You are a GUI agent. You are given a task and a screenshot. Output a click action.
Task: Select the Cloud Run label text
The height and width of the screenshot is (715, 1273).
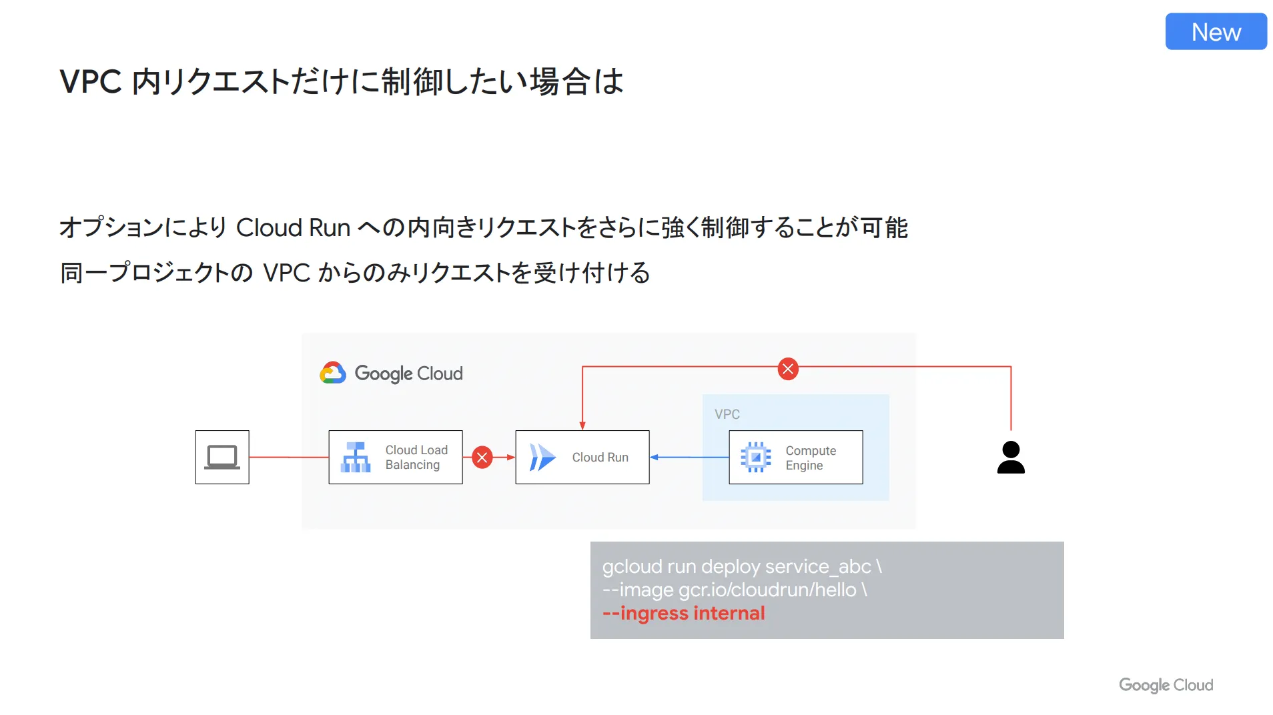point(600,458)
